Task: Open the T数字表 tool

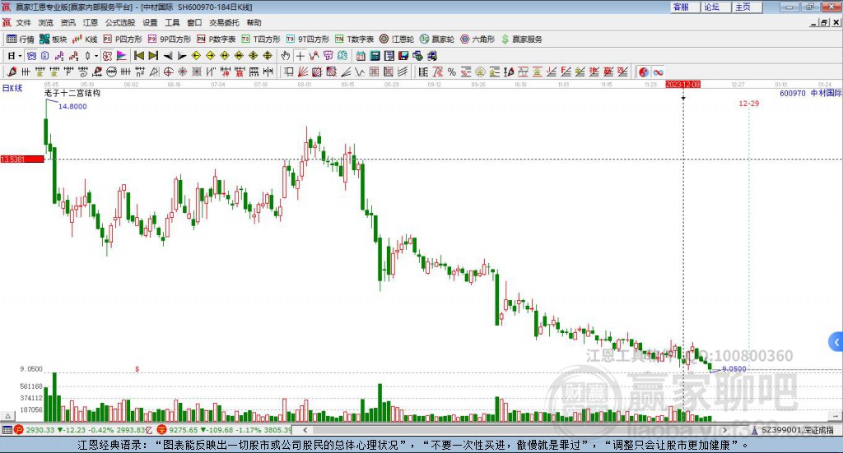Action: [354, 39]
